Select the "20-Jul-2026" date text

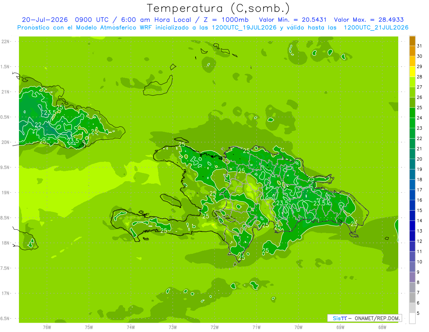pyautogui.click(x=45, y=20)
